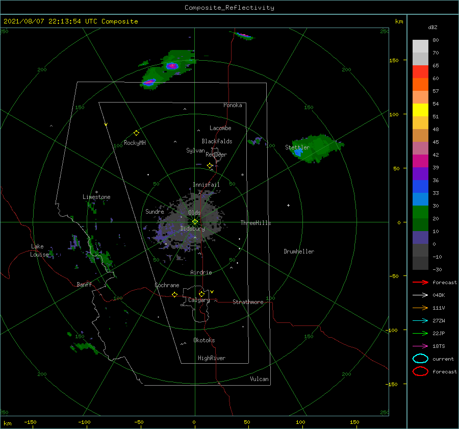This screenshot has width=459, height=429.
Task: Click the RockyMH label
Action: (135, 143)
